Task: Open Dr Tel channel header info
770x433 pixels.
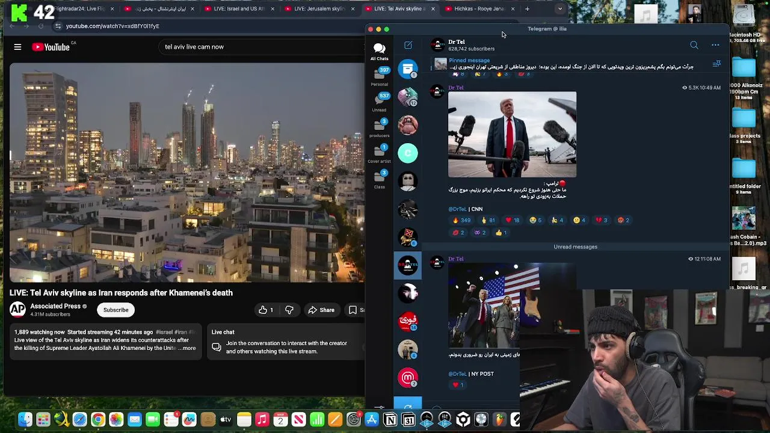Action: click(x=472, y=45)
